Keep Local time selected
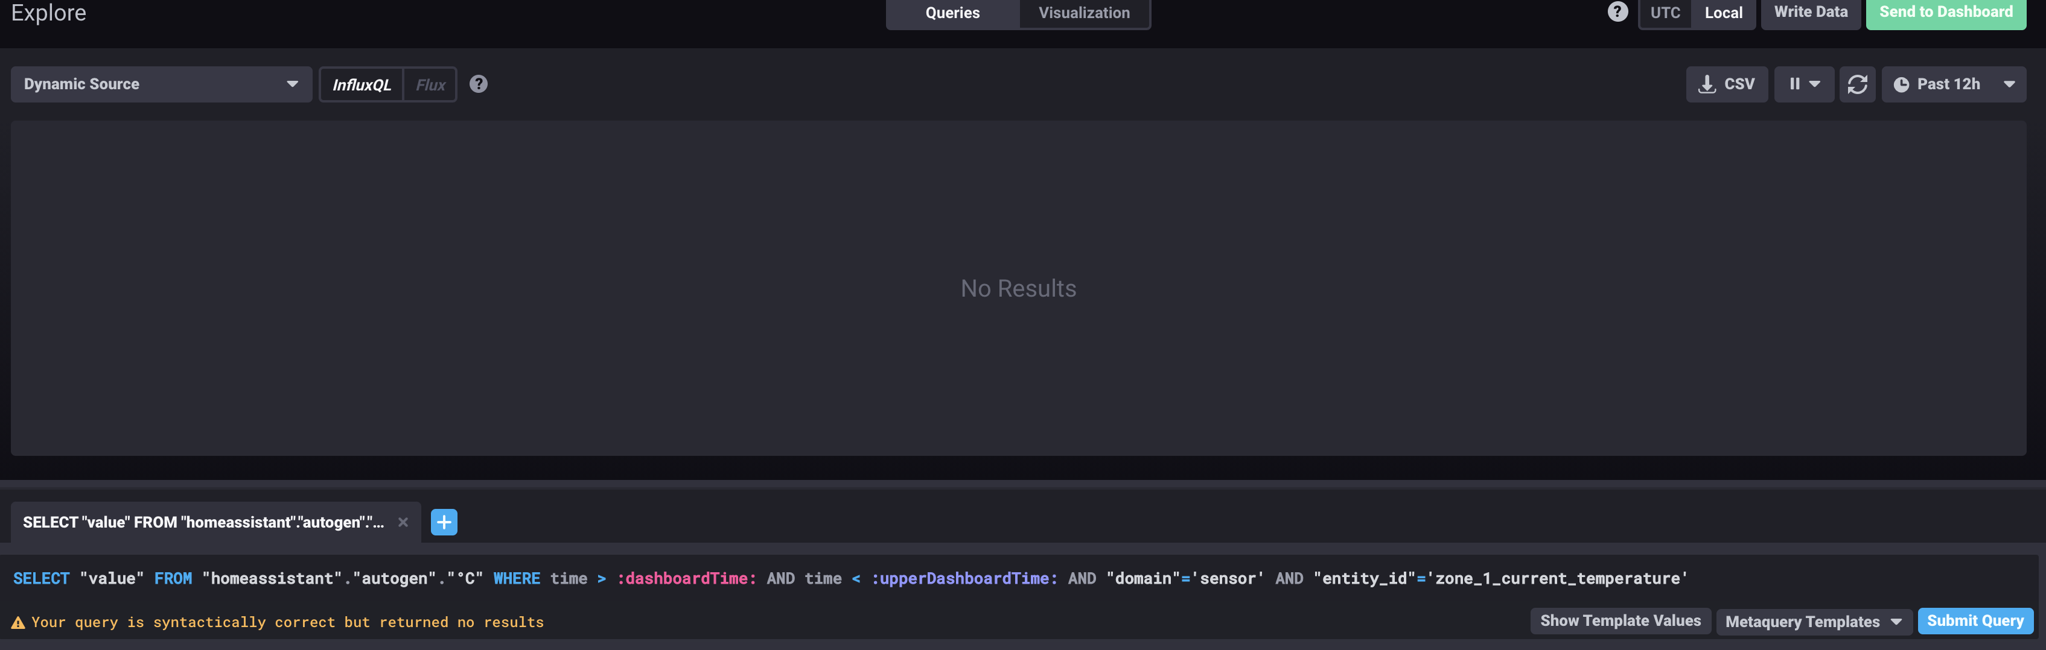 coord(1724,13)
